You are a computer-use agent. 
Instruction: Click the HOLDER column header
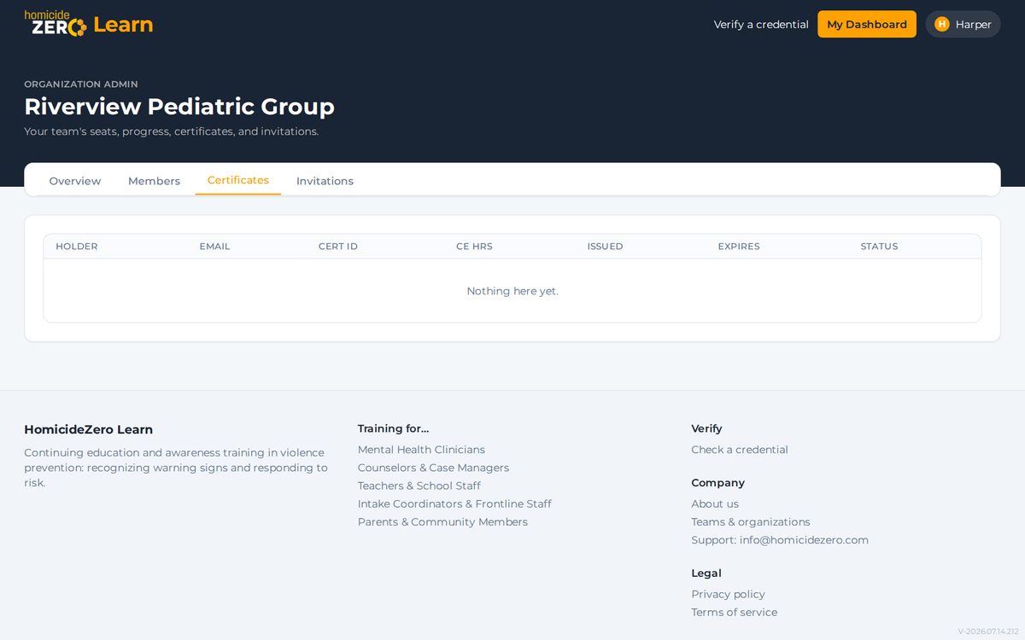point(77,247)
